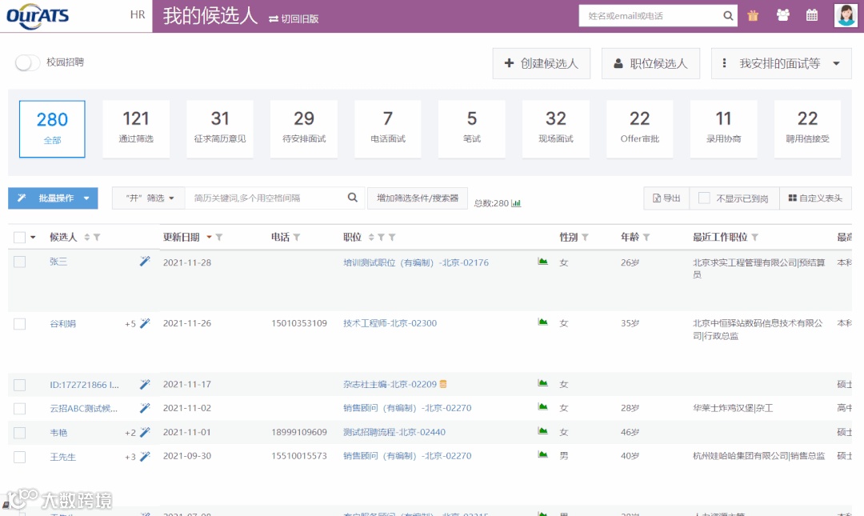This screenshot has height=516, width=864.
Task: Edit candidate 韦艳 with the pencil icon
Action: click(x=144, y=432)
